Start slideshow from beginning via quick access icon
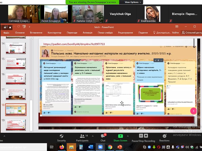 click(24, 27)
